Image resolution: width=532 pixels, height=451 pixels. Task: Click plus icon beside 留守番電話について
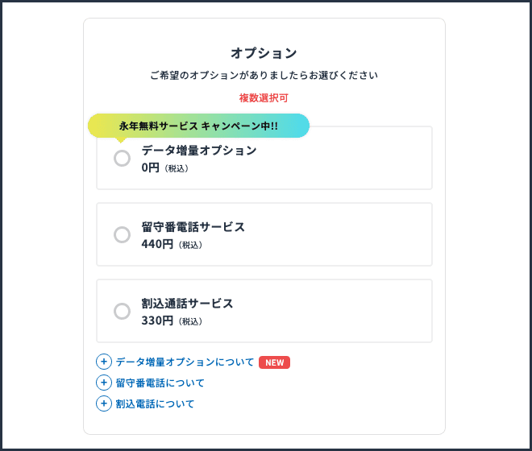point(104,383)
